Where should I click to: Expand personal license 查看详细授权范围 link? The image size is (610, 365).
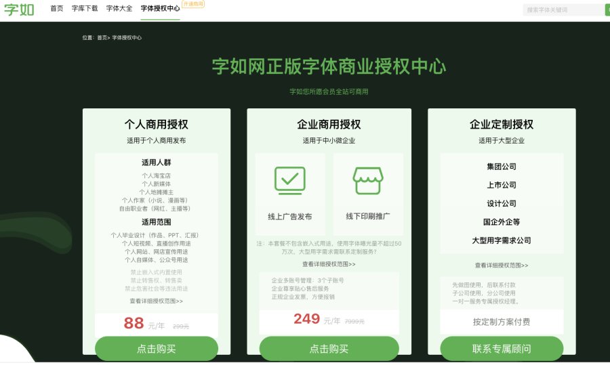(x=157, y=301)
